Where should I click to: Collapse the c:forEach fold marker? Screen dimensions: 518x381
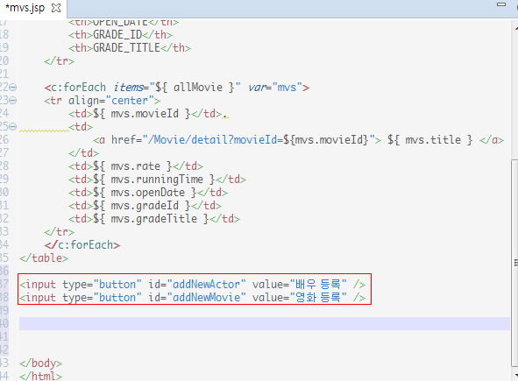point(12,88)
